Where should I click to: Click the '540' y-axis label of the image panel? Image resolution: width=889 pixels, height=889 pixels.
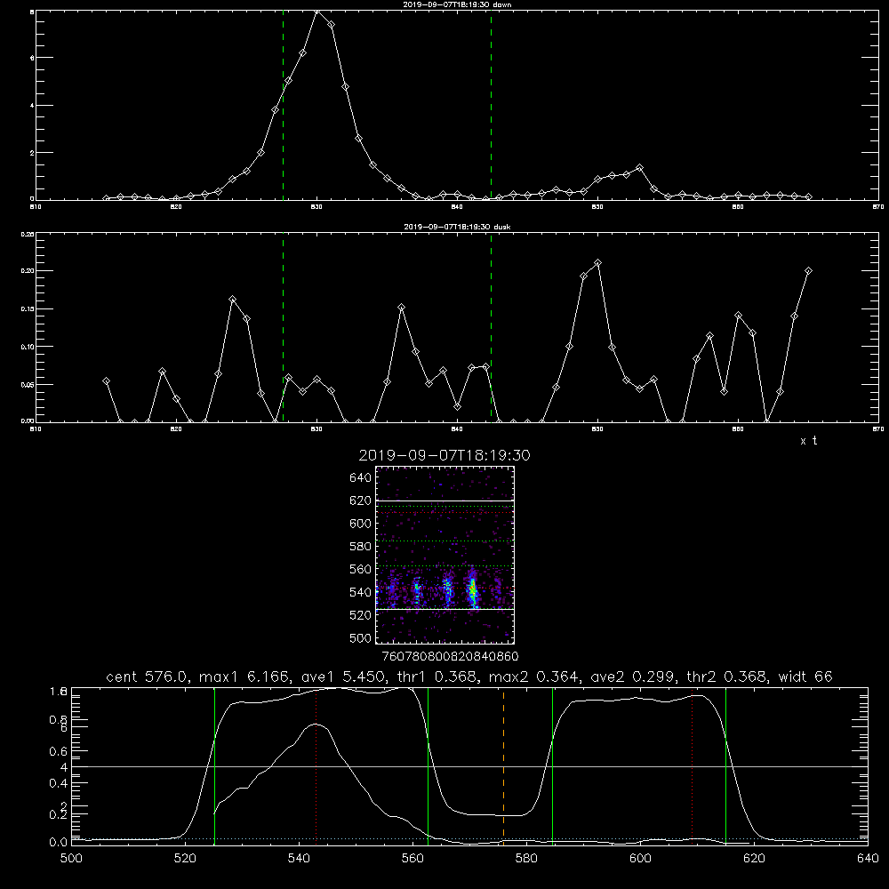(x=360, y=592)
